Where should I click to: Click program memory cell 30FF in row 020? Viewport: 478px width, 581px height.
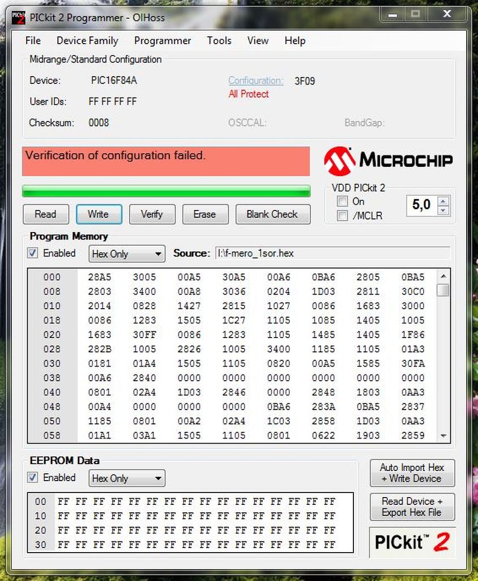(144, 335)
